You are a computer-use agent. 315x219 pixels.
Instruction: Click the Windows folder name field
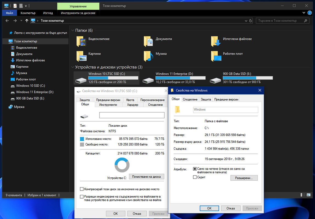click(x=226, y=110)
